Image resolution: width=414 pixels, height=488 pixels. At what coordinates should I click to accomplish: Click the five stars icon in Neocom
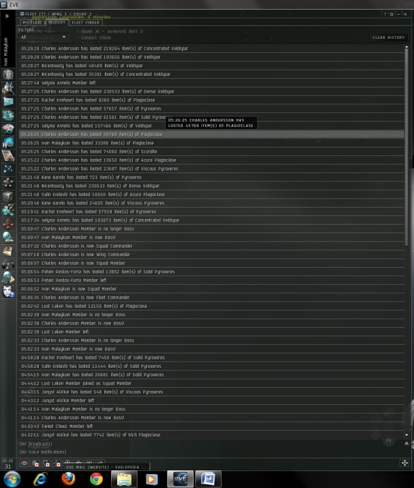8,183
